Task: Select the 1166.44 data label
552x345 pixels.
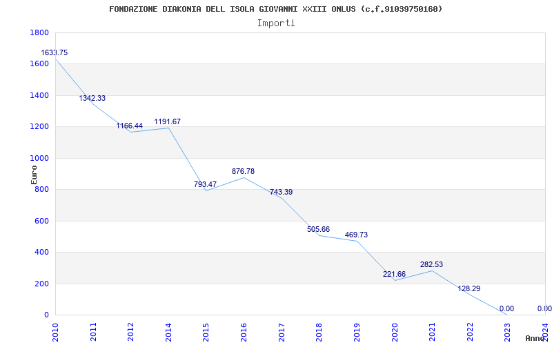Action: click(x=130, y=126)
